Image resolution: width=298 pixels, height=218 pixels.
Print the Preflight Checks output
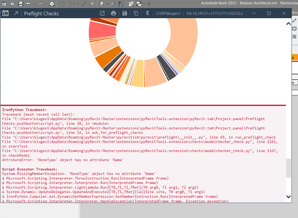coord(113,13)
